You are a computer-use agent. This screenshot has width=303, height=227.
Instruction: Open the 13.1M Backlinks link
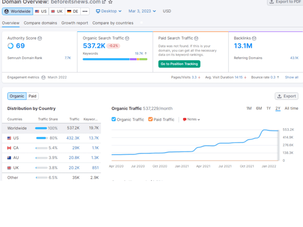point(243,46)
